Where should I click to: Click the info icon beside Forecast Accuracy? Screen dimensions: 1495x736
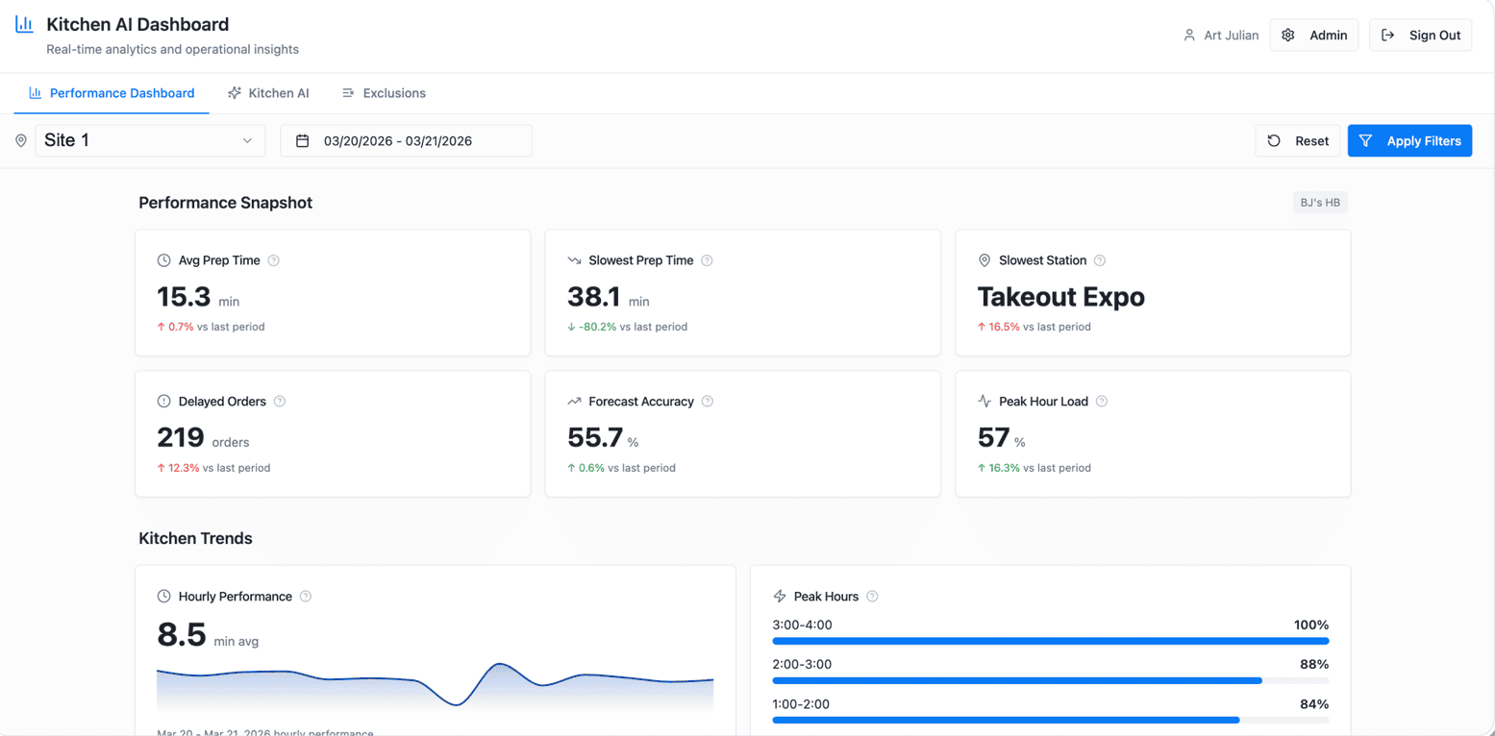(x=708, y=402)
